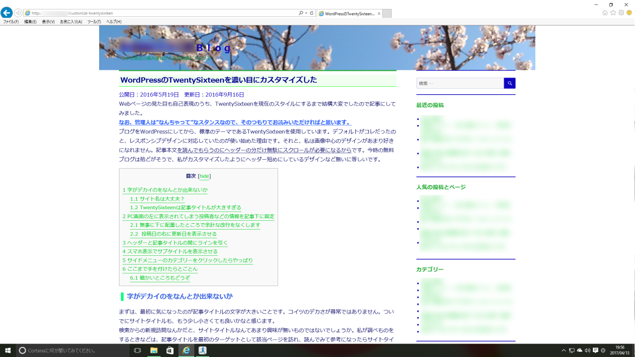Click the bold underlined なお、管理人は note line
This screenshot has height=357, width=635.
pos(235,122)
